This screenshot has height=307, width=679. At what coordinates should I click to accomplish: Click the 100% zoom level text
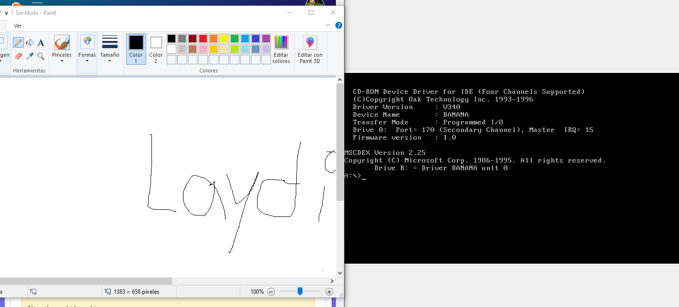[257, 292]
